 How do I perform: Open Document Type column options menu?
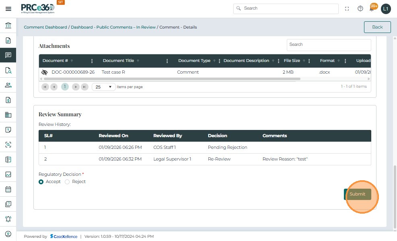219,61
